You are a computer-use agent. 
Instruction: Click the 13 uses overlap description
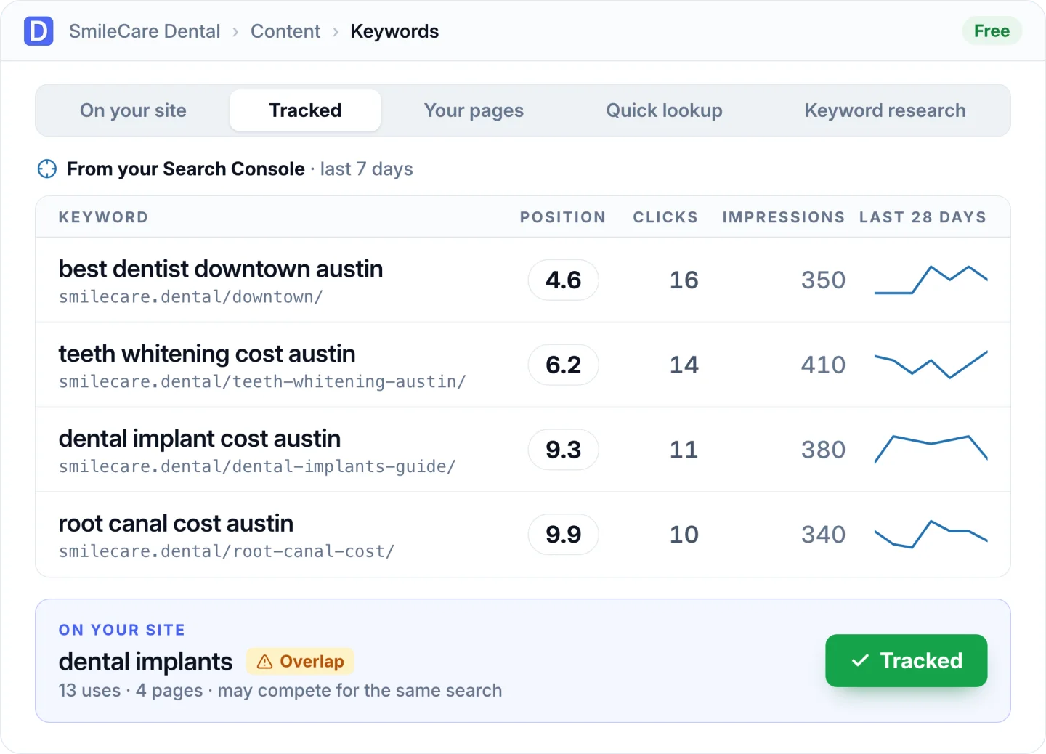pyautogui.click(x=280, y=690)
